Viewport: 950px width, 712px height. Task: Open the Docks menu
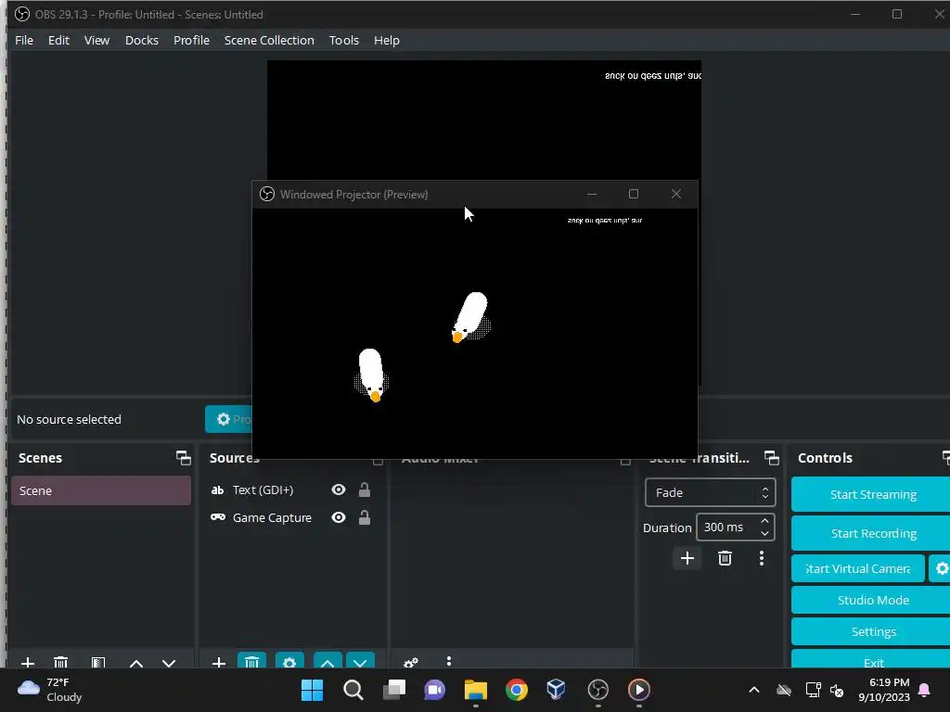click(142, 40)
